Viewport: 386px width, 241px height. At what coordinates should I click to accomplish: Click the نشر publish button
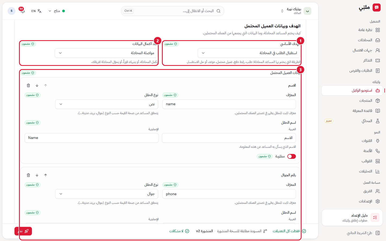pos(23,231)
